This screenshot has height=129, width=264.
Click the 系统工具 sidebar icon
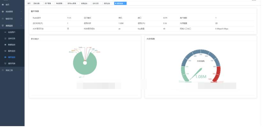[x=3, y=70]
